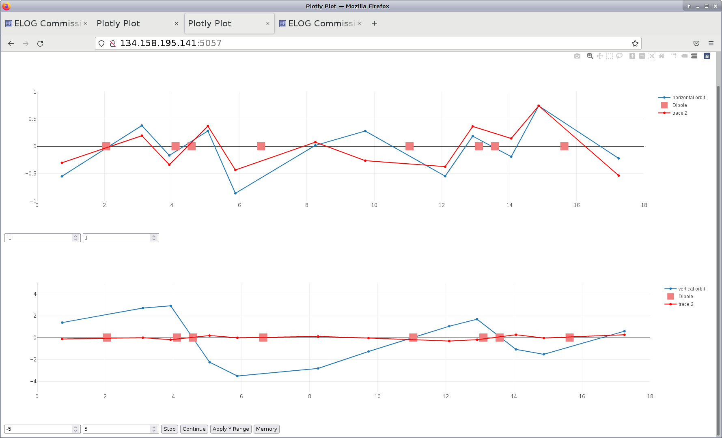722x438 pixels.
Task: Click the stepper arrows on the 5 field
Action: click(x=153, y=429)
